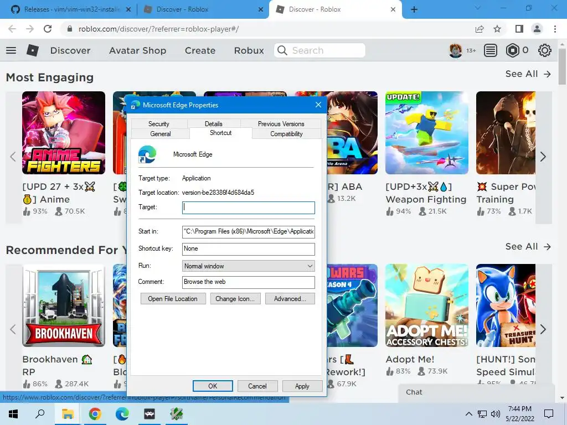Click the Change Icon button

click(x=235, y=298)
